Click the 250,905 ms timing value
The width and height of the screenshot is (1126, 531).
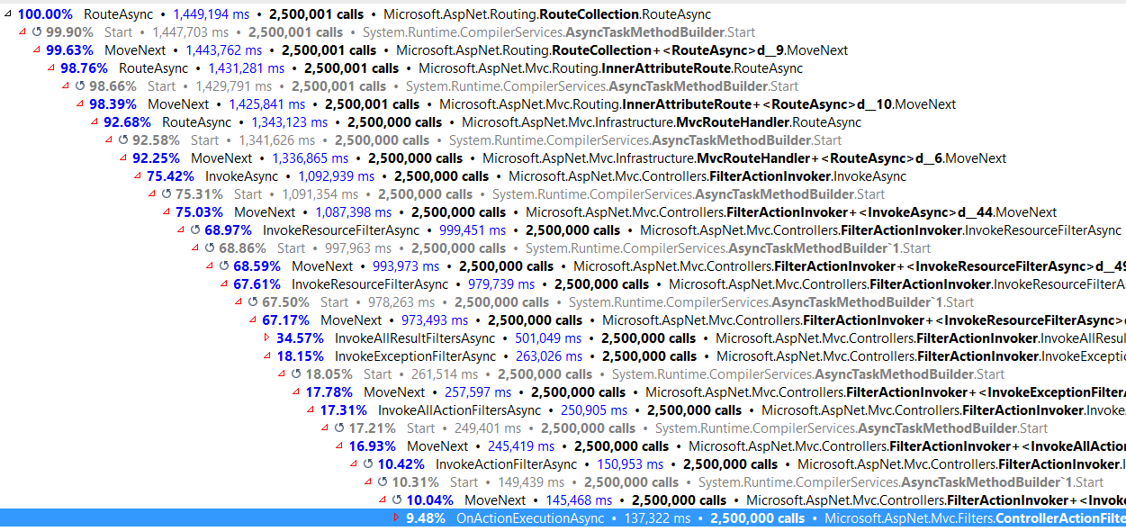pos(592,410)
